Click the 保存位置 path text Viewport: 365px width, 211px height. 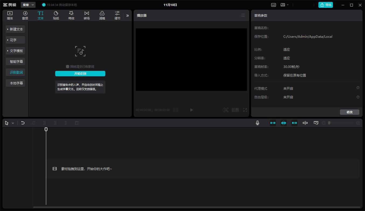(x=308, y=37)
